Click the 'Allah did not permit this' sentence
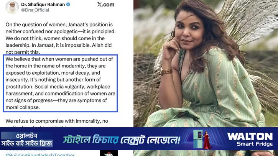The width and height of the screenshot is (278, 156). tap(59, 49)
